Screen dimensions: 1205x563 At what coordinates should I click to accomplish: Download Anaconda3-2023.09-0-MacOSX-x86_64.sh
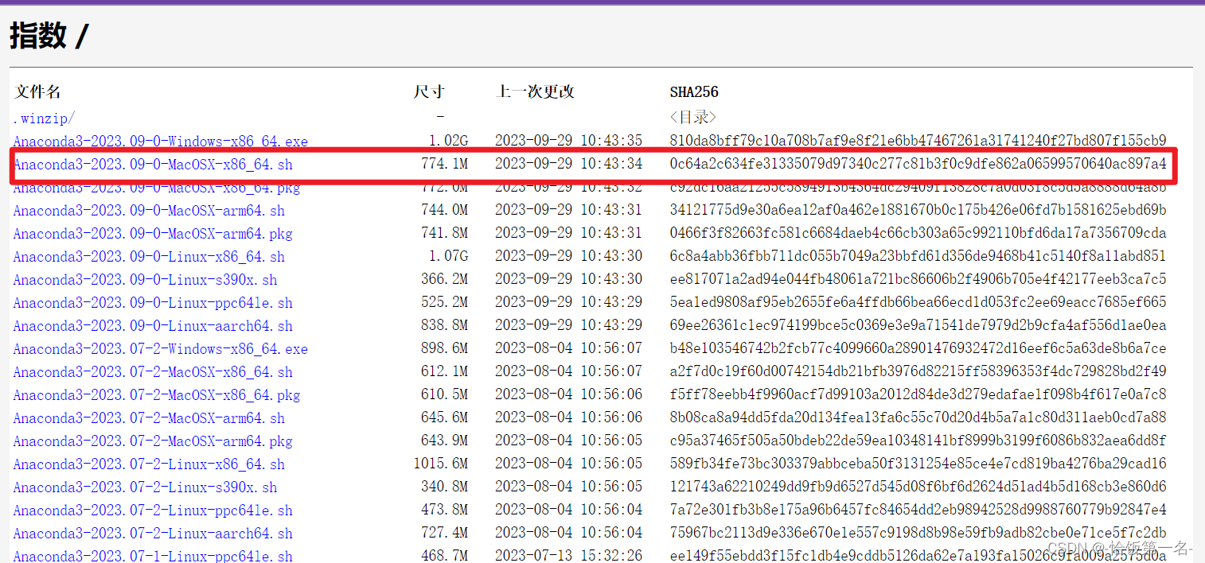point(153,165)
